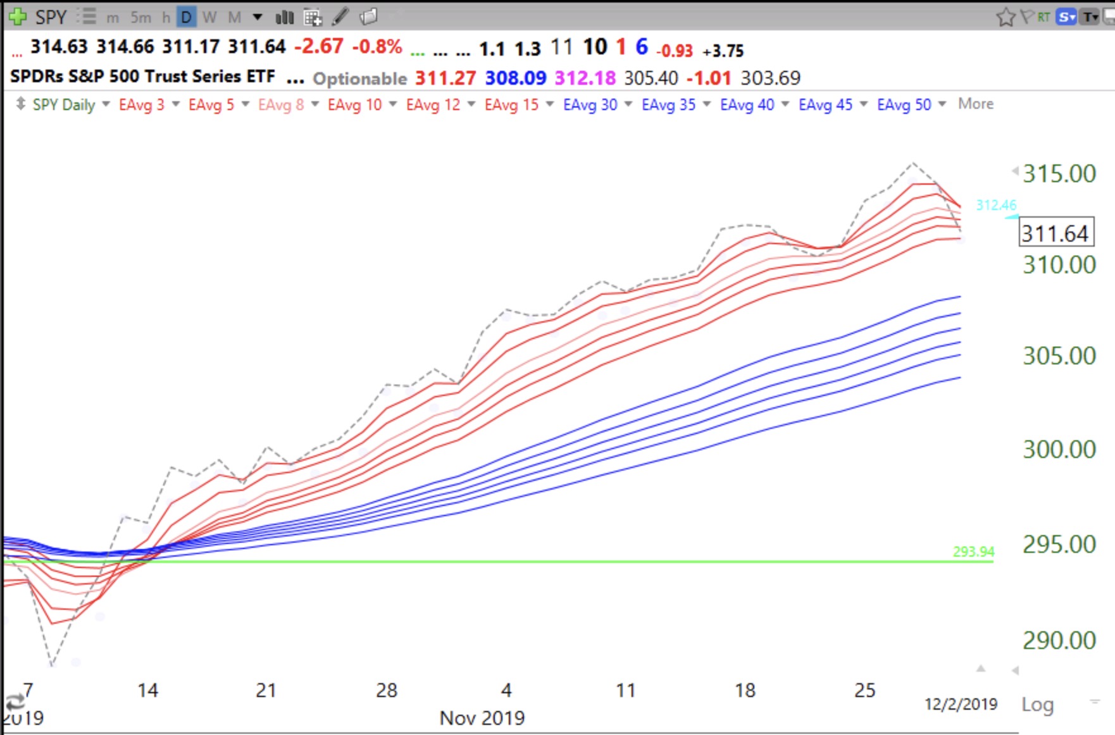Mark SPY as favorite with star icon
Screen dimensions: 1115x735
1005,17
